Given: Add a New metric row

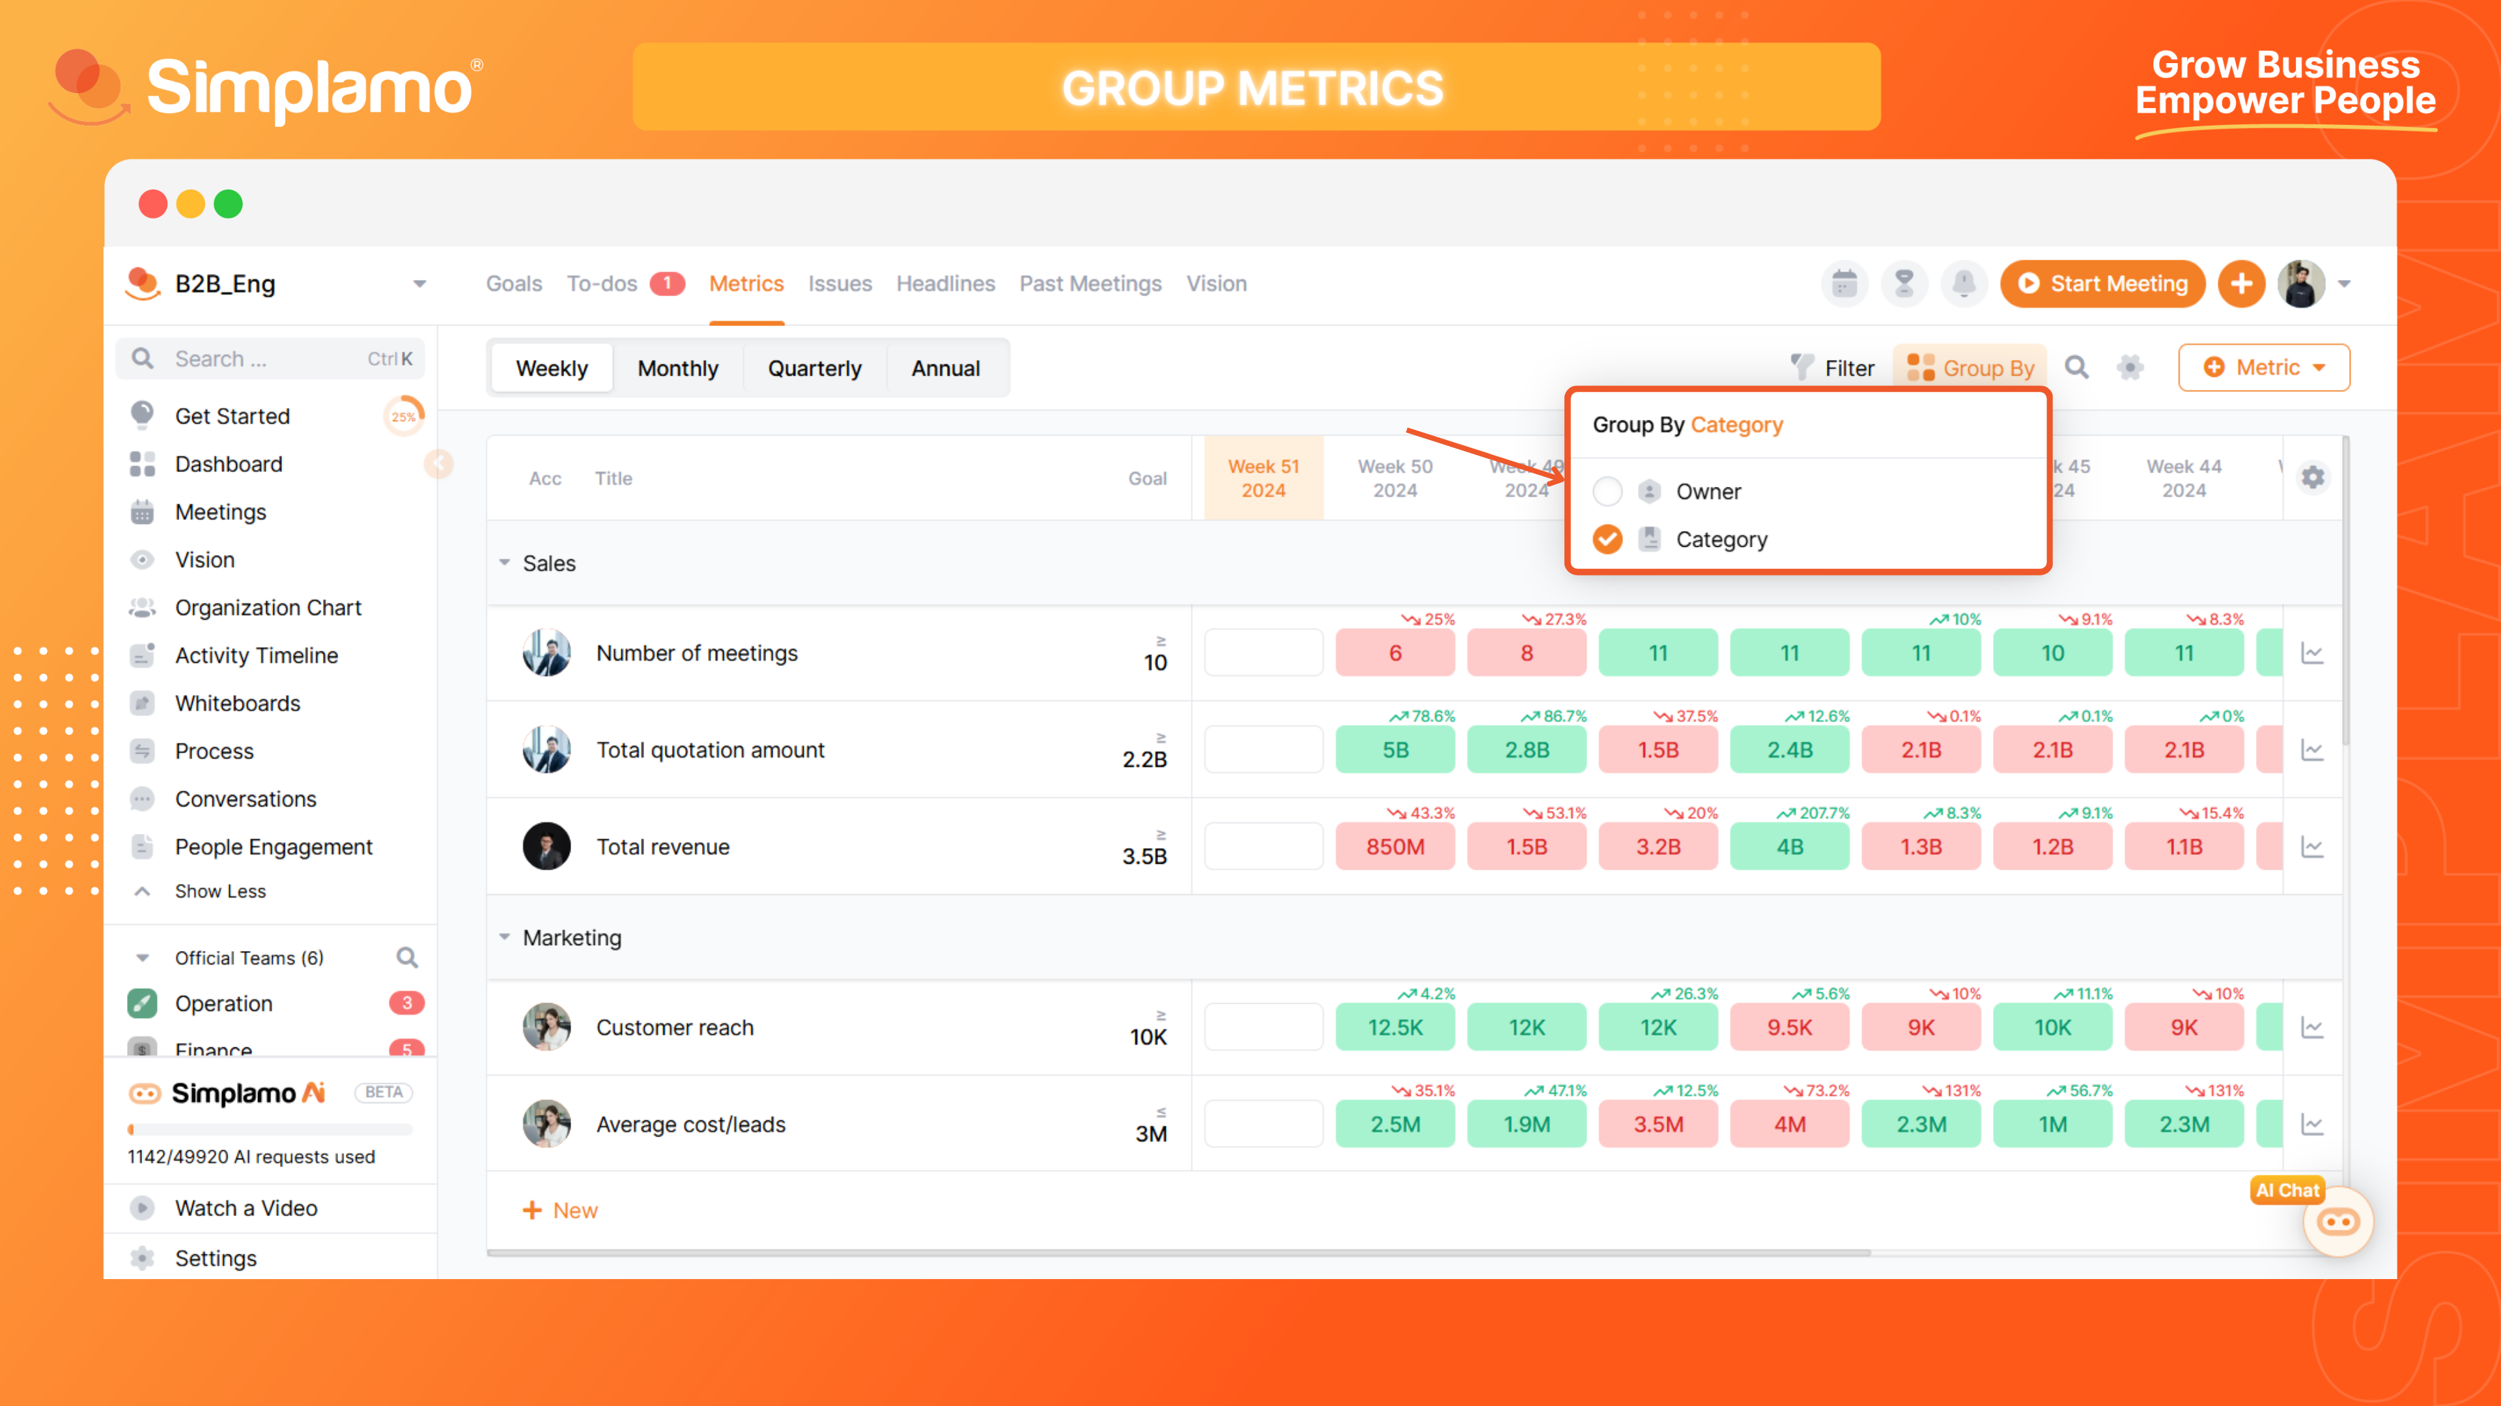Looking at the screenshot, I should click(x=560, y=1210).
